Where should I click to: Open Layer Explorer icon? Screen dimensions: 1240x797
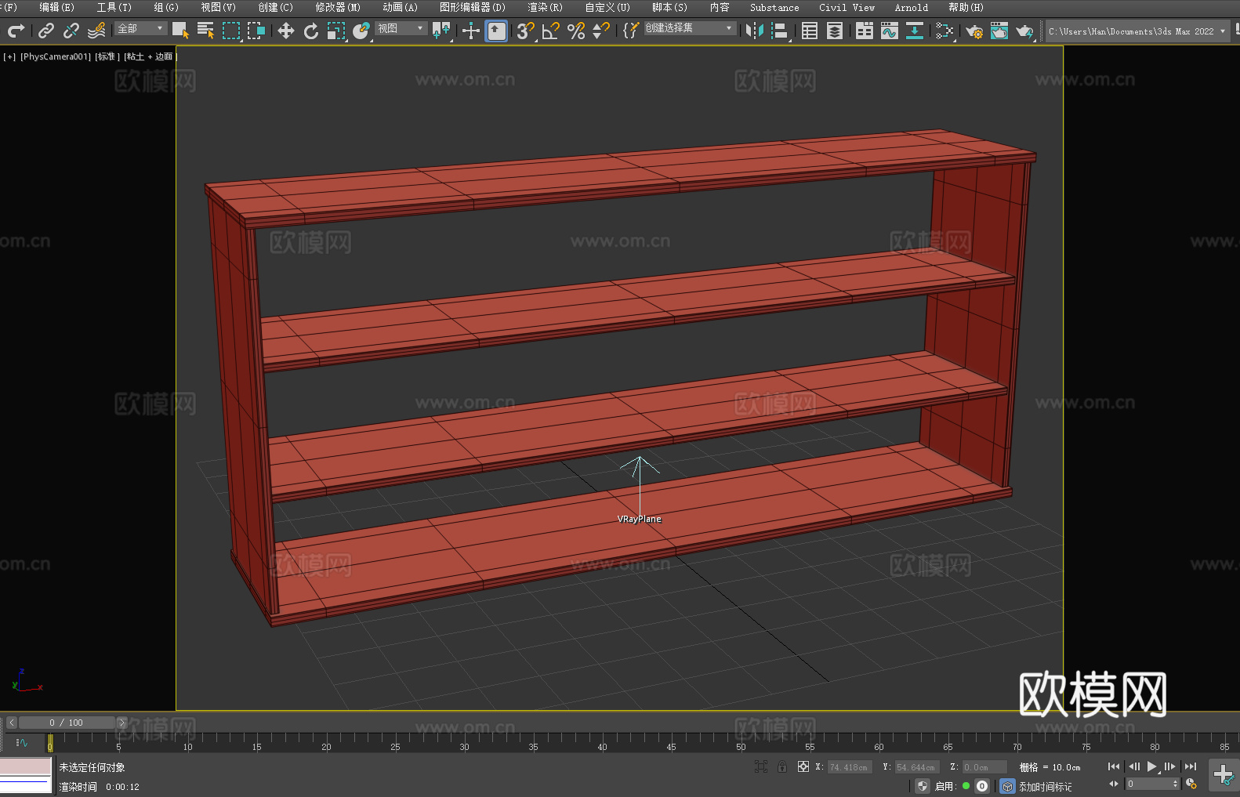click(835, 31)
